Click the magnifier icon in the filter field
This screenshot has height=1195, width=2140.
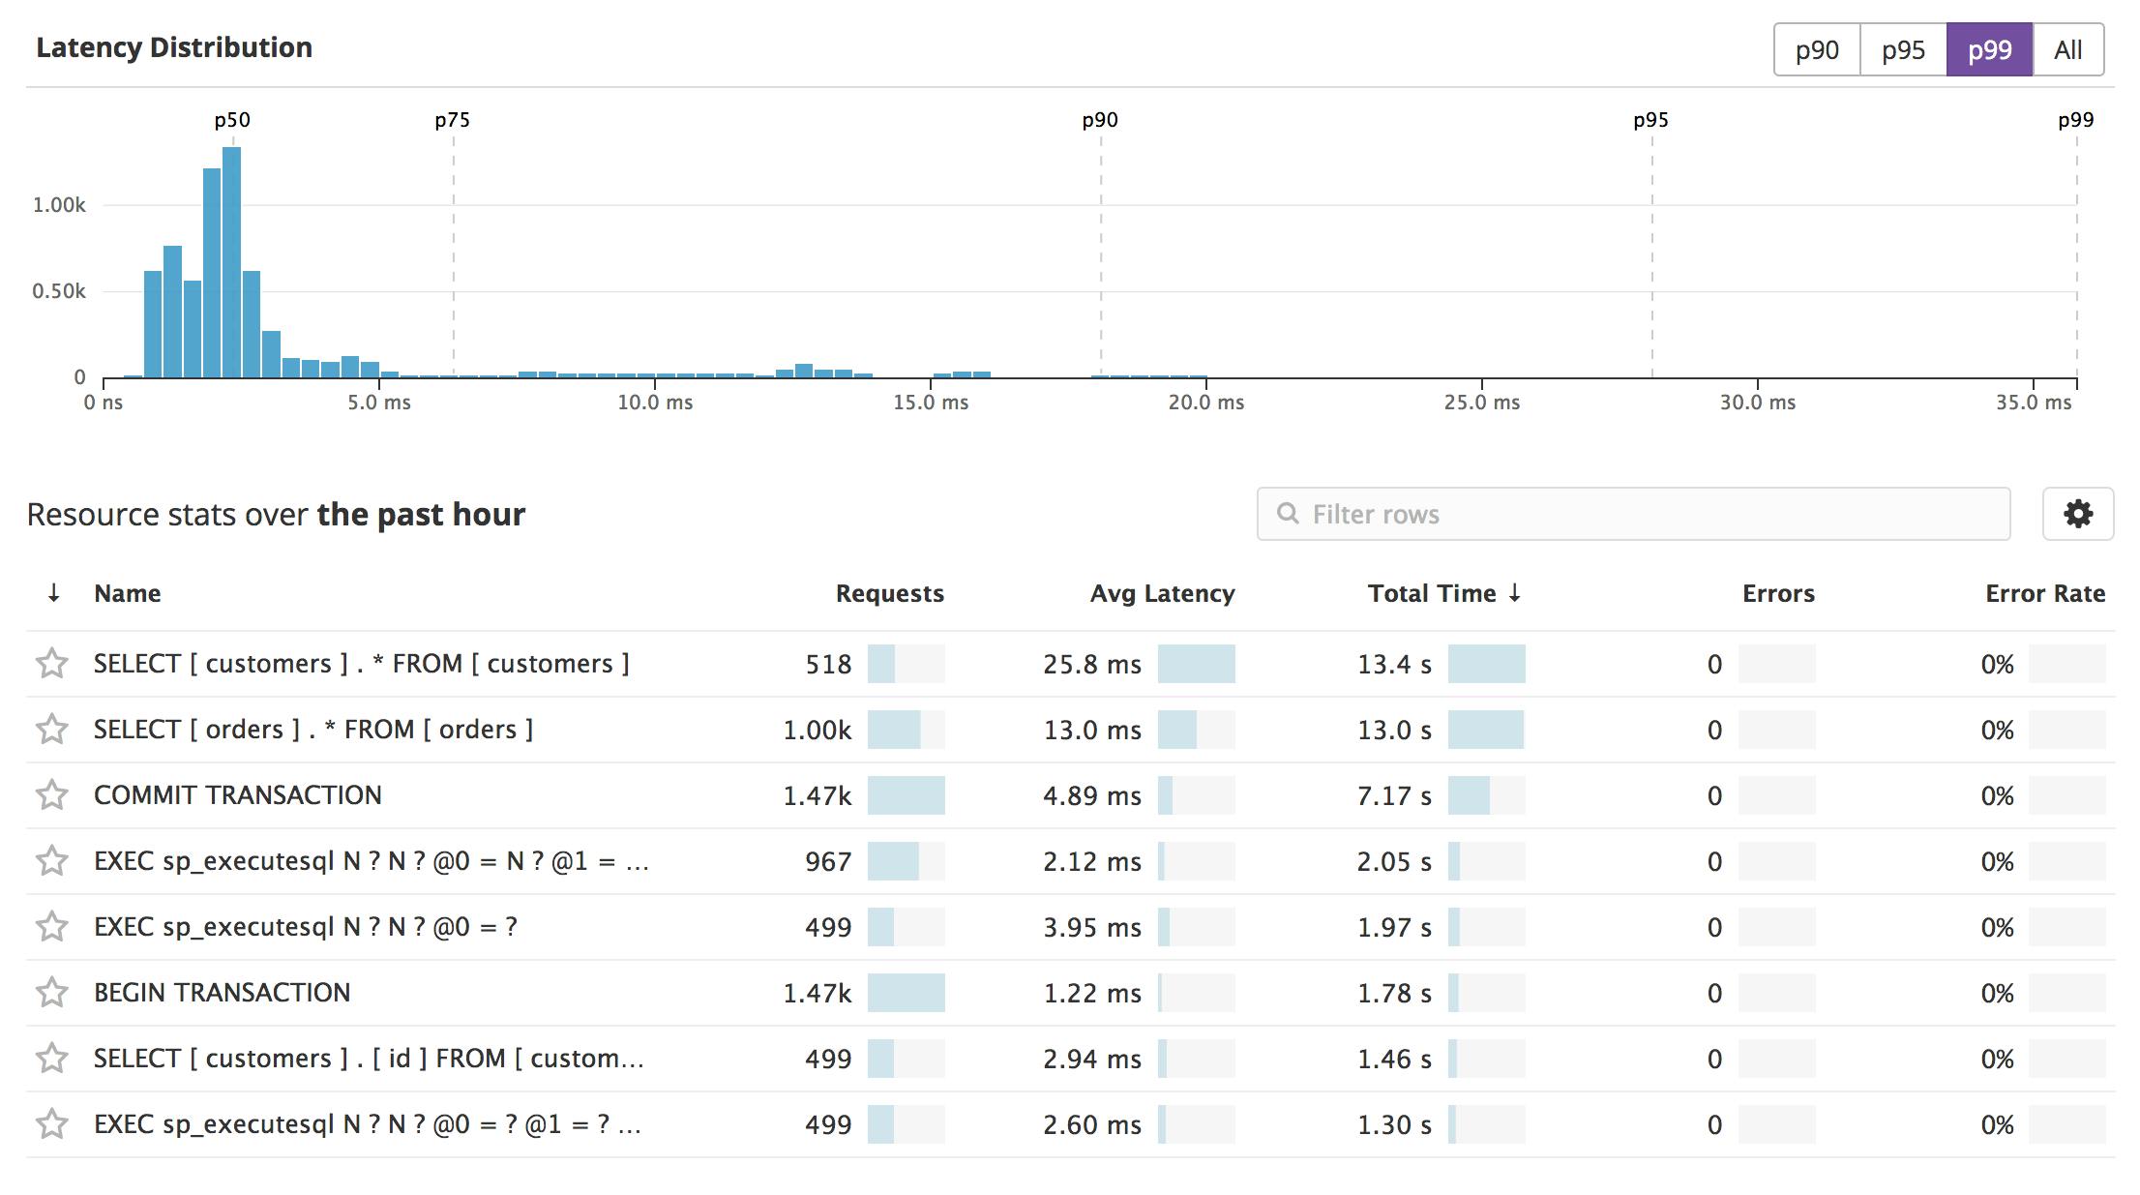1287,514
